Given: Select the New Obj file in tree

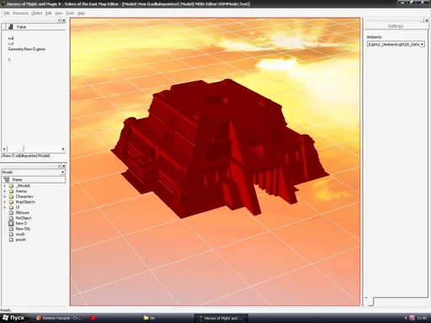Looking at the screenshot, I should tap(23, 229).
